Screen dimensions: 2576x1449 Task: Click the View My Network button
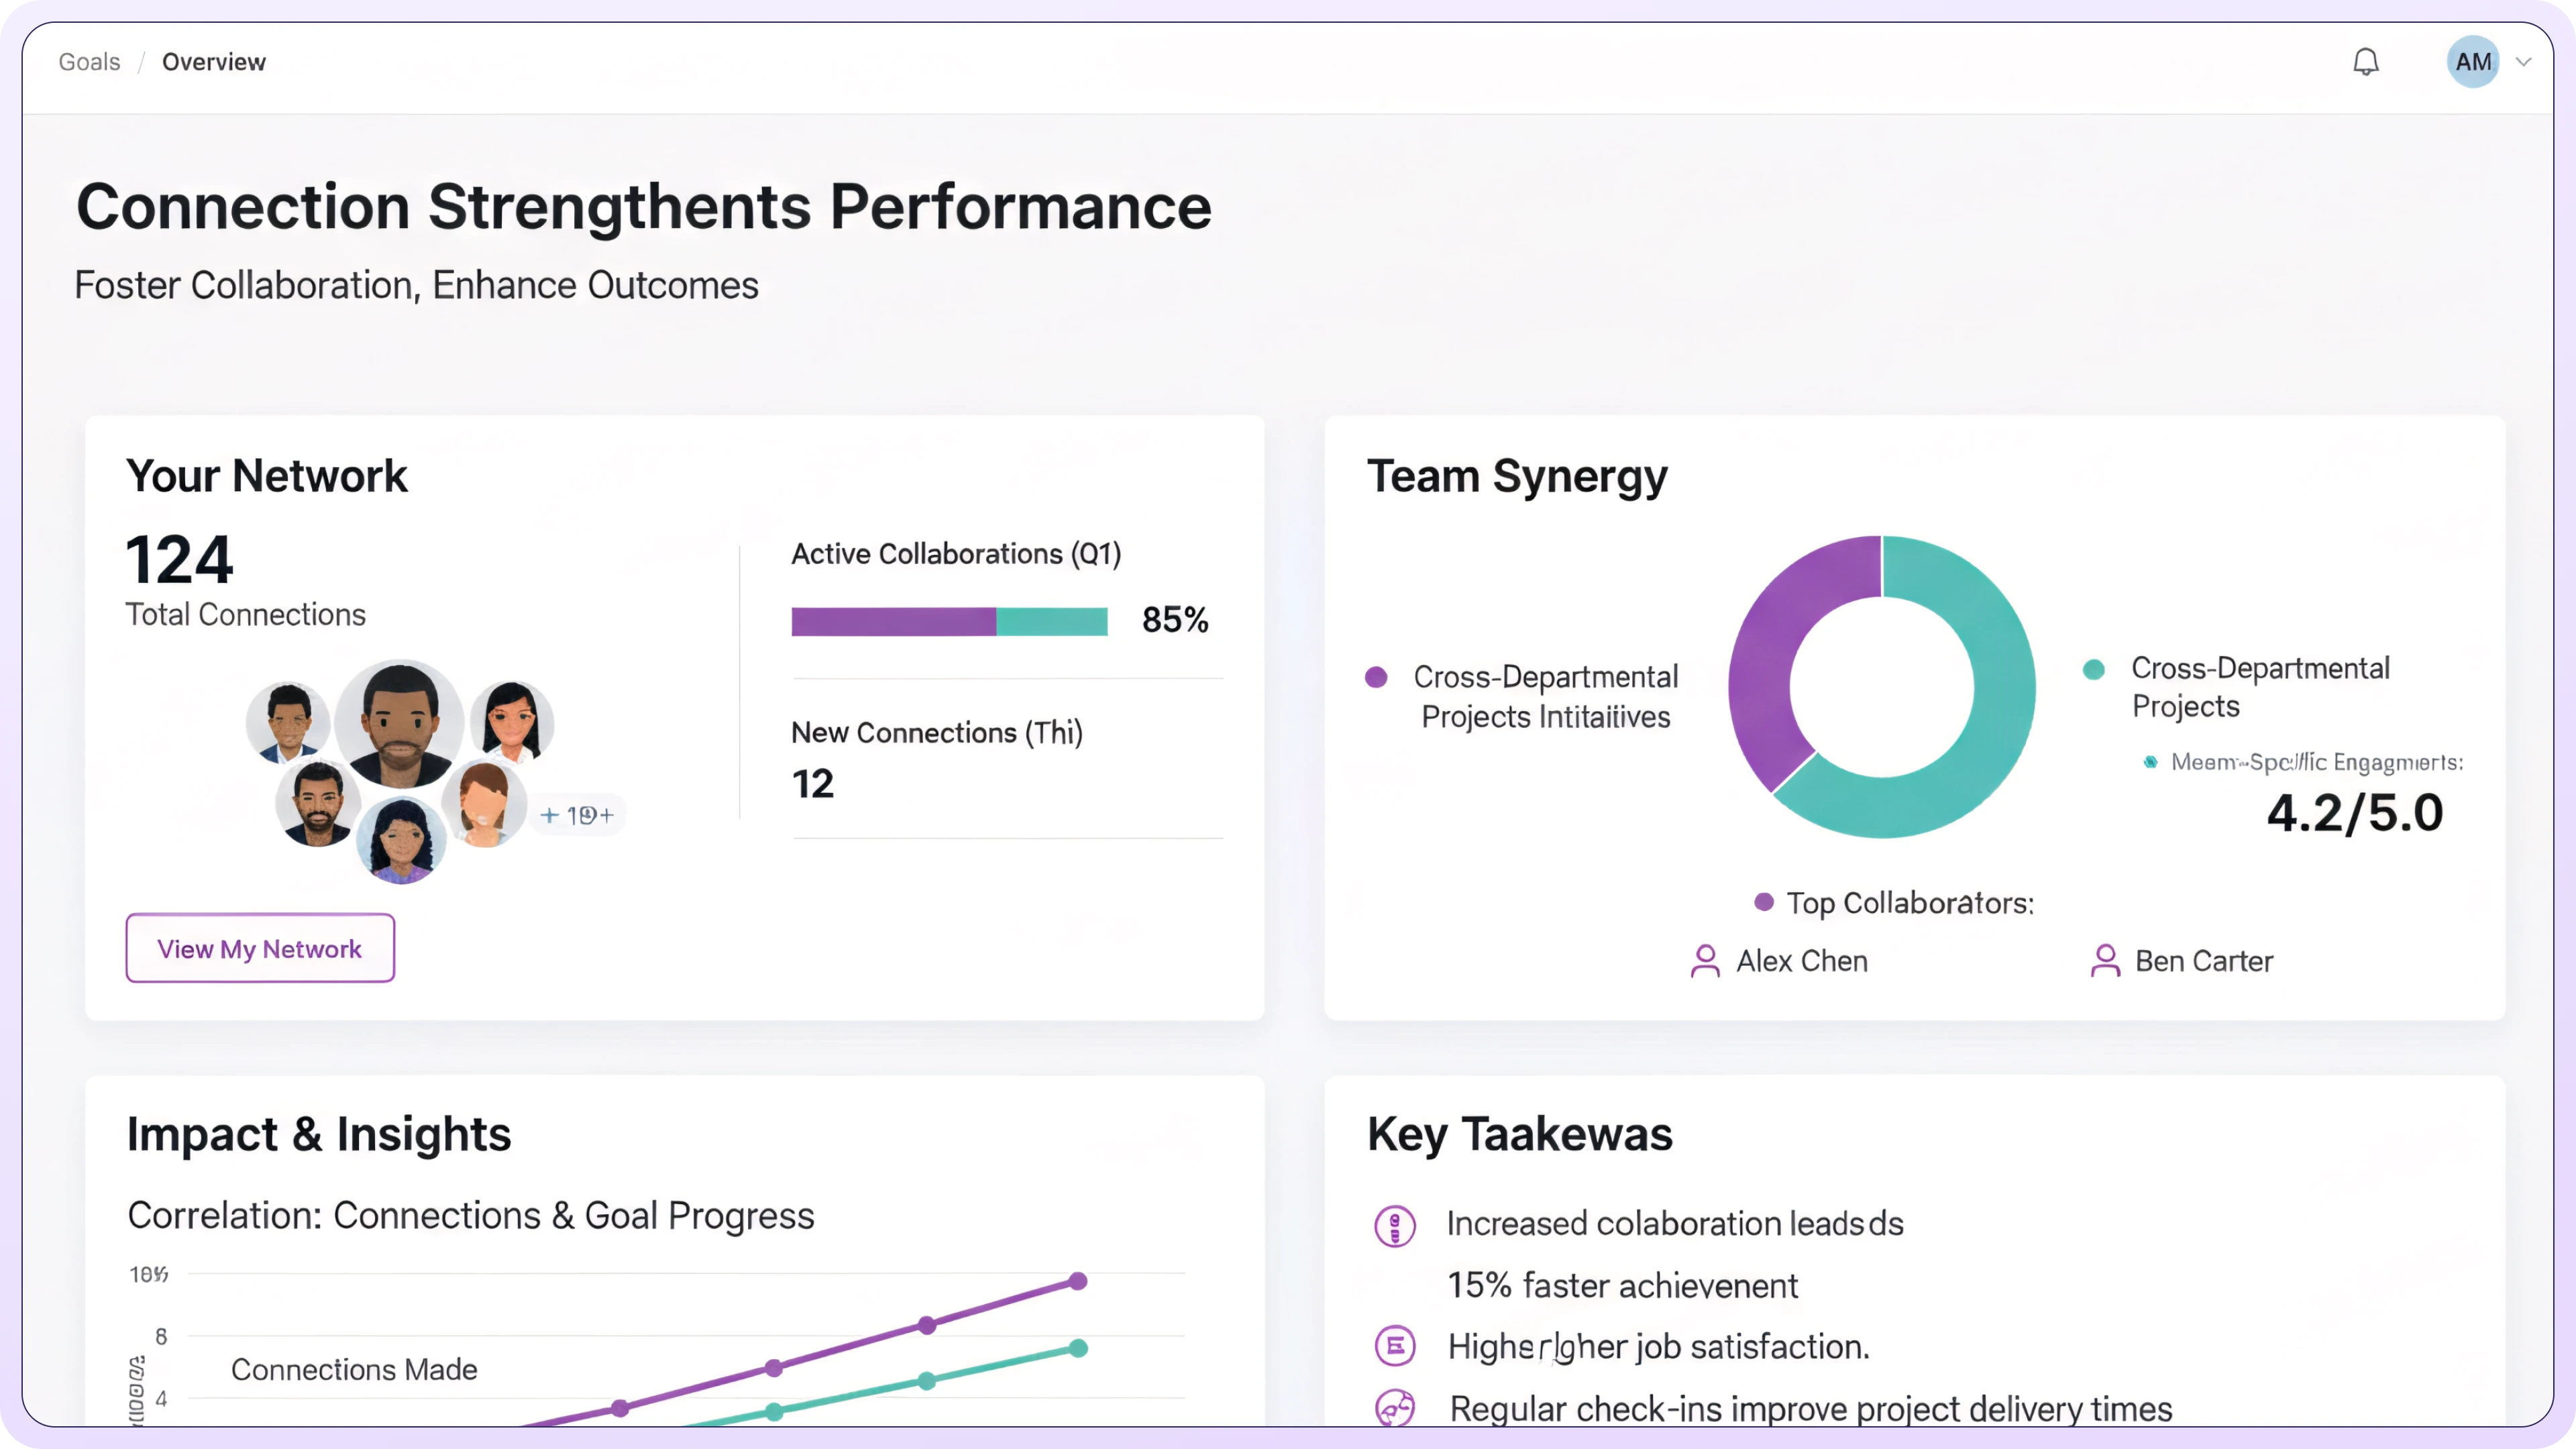[x=260, y=948]
